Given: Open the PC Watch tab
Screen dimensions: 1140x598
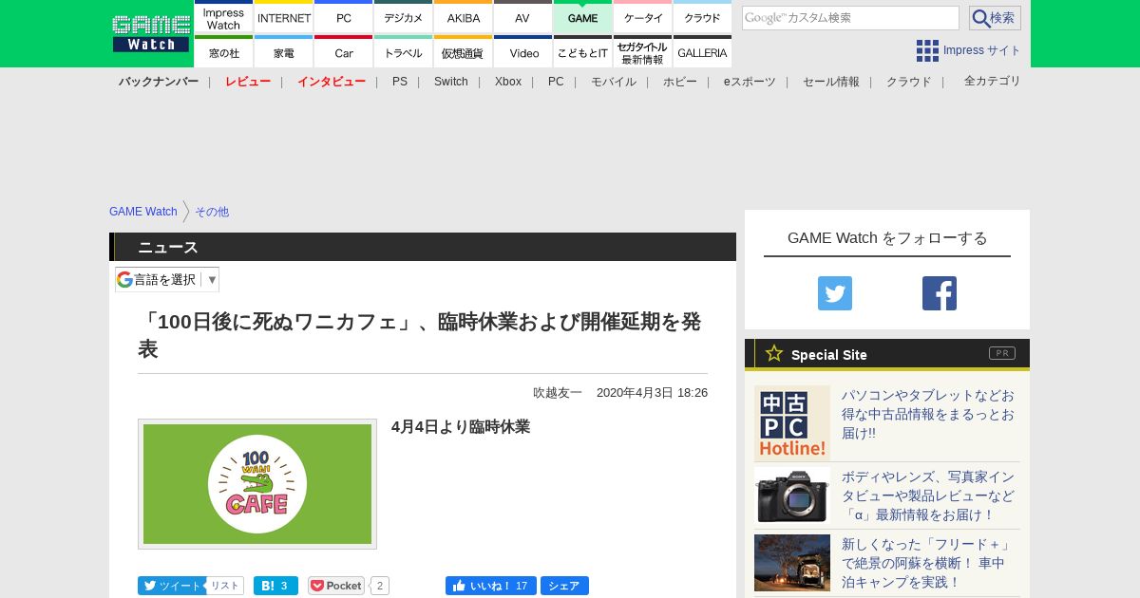Looking at the screenshot, I should tap(344, 18).
